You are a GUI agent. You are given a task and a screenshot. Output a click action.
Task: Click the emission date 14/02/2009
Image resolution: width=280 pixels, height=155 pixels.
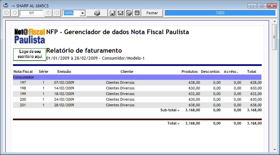64,88
